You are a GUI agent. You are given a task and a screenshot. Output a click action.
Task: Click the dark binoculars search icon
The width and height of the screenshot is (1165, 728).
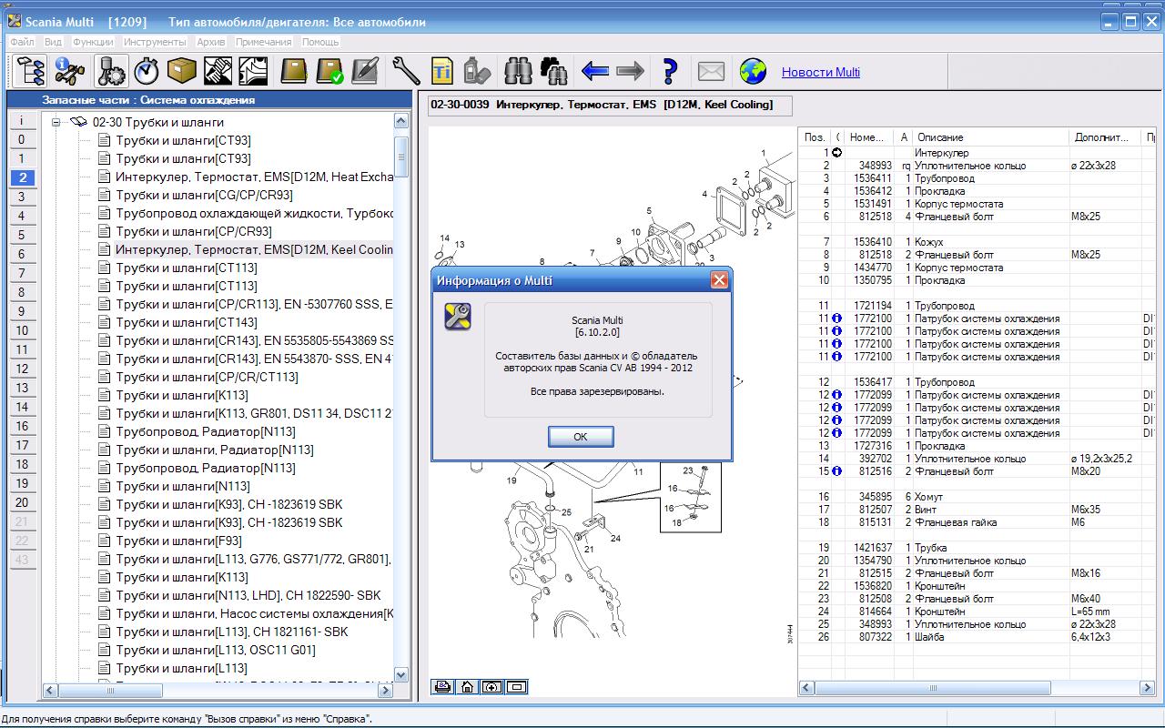(553, 71)
